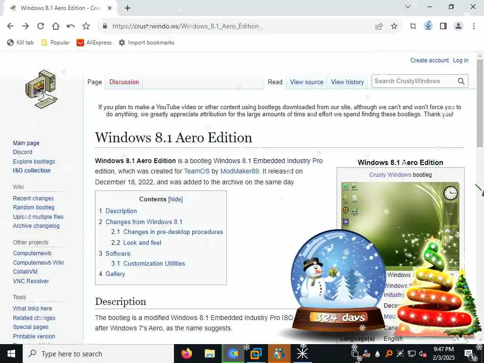Screen dimensions: 484x363
Task: Click the Kill tab bookmark
Action: coord(20,43)
